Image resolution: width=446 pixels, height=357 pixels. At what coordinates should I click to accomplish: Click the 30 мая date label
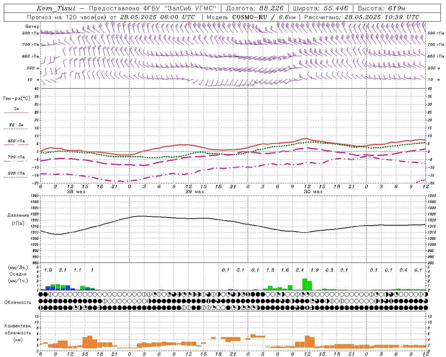tap(313, 192)
